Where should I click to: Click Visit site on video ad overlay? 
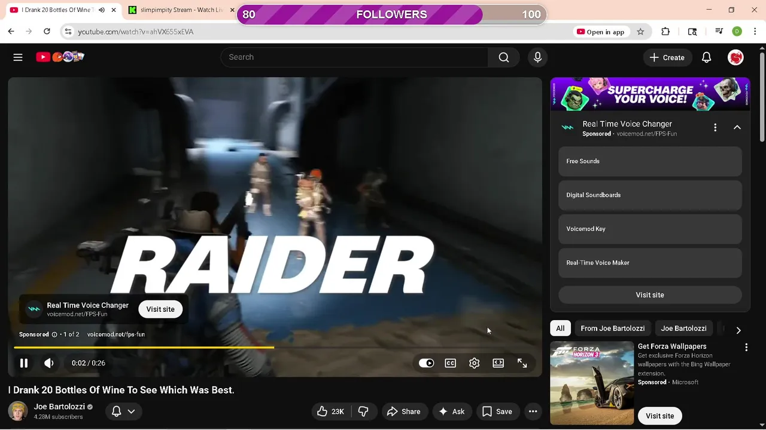point(160,309)
